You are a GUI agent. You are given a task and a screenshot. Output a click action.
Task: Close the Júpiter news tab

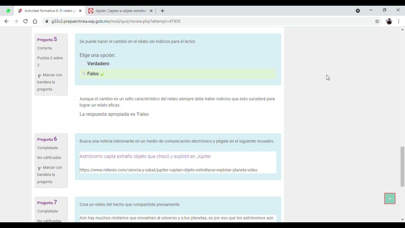pos(151,11)
